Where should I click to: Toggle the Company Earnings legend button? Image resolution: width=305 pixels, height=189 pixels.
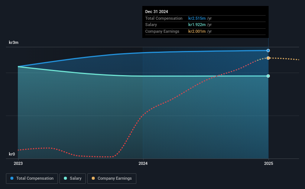(x=112, y=179)
